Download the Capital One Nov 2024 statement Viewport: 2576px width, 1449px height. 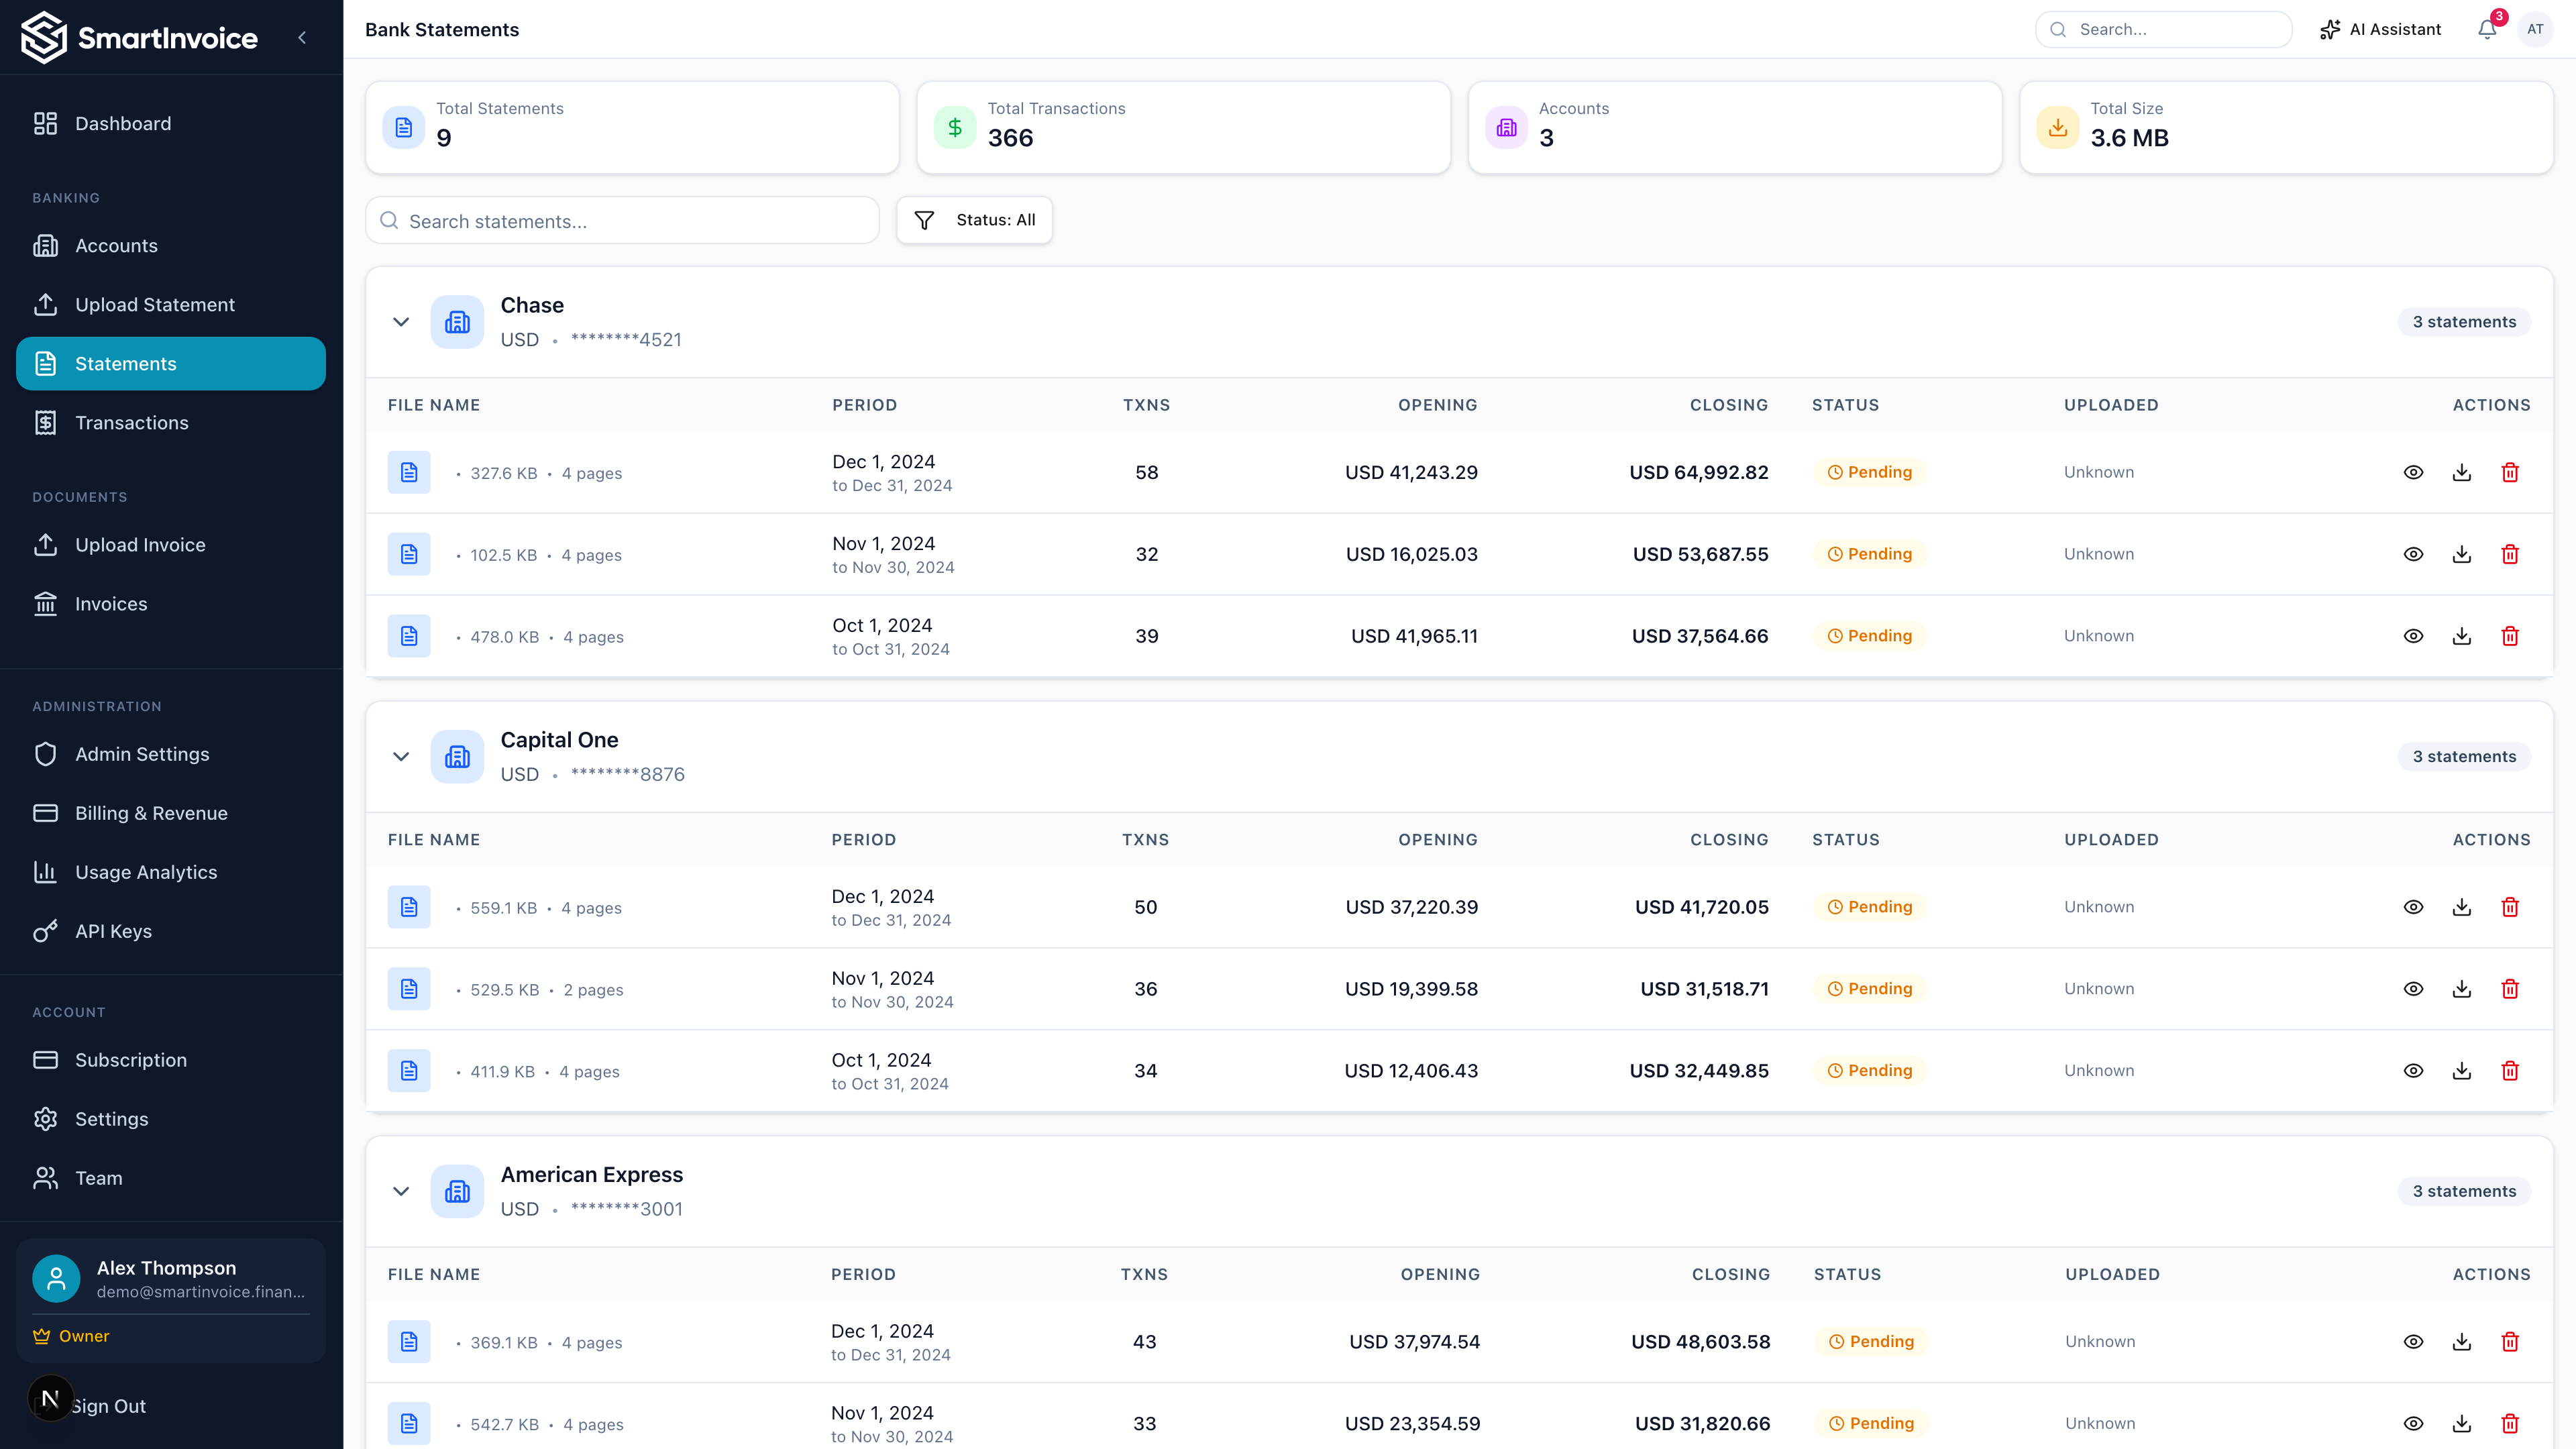pyautogui.click(x=2461, y=989)
